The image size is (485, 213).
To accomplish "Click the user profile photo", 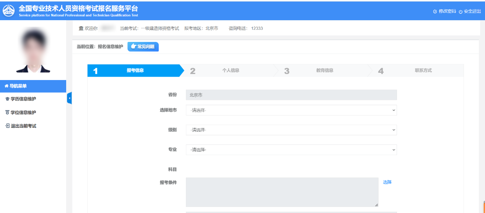I will coord(33,50).
